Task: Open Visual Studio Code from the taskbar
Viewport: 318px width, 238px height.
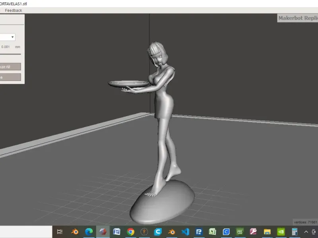Action: pos(185,232)
